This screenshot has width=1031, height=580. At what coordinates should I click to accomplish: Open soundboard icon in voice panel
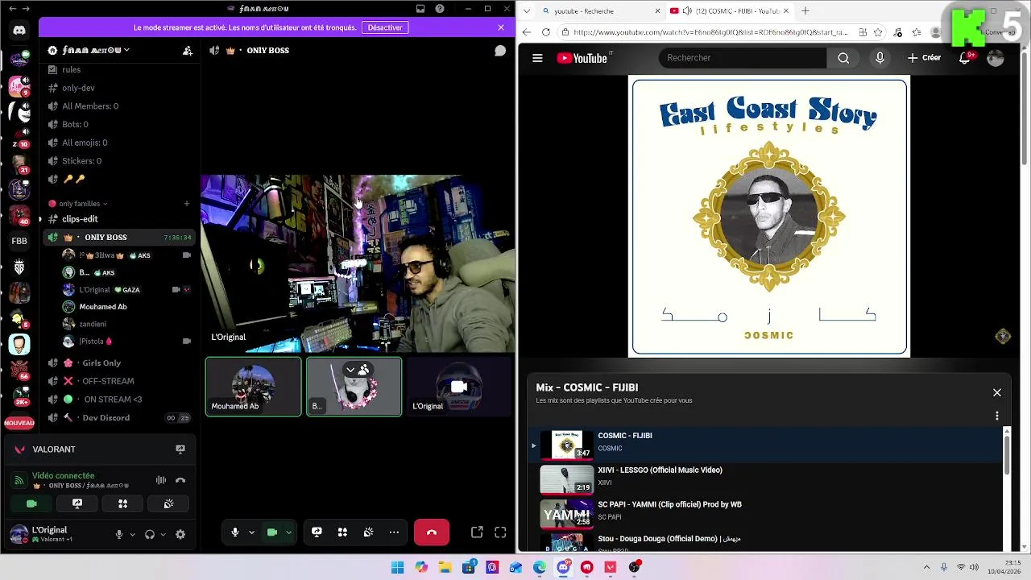[x=168, y=503]
